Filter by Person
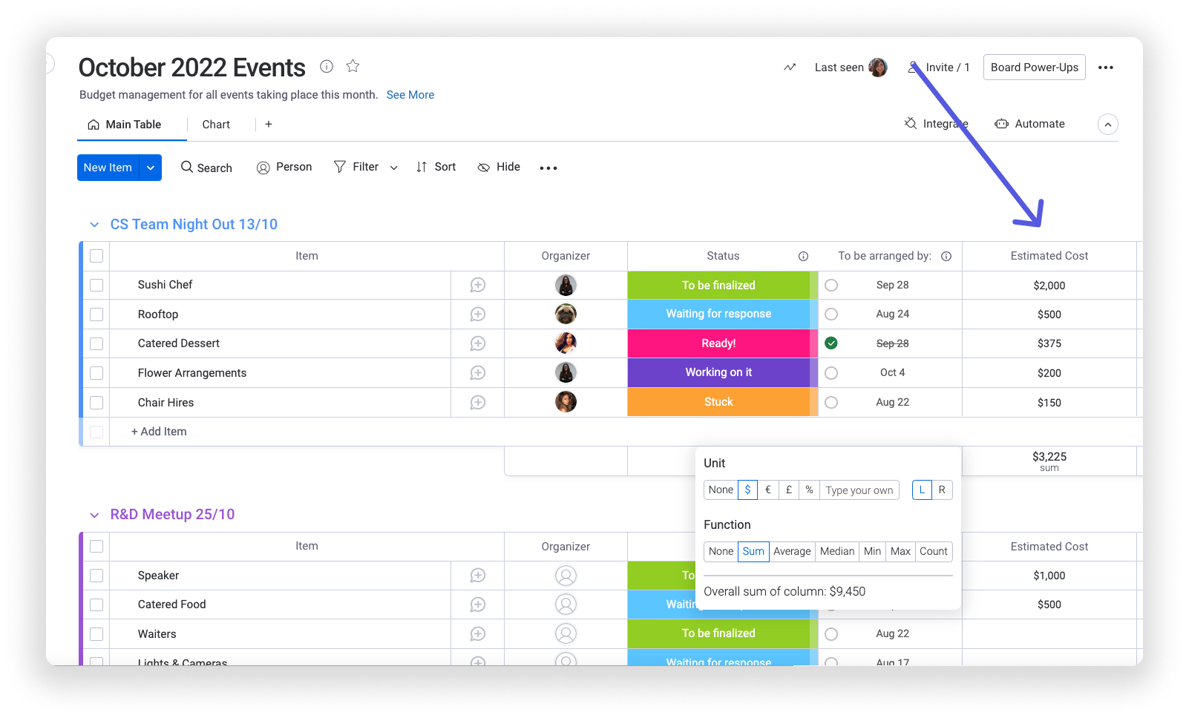This screenshot has width=1186, height=718. tap(284, 168)
